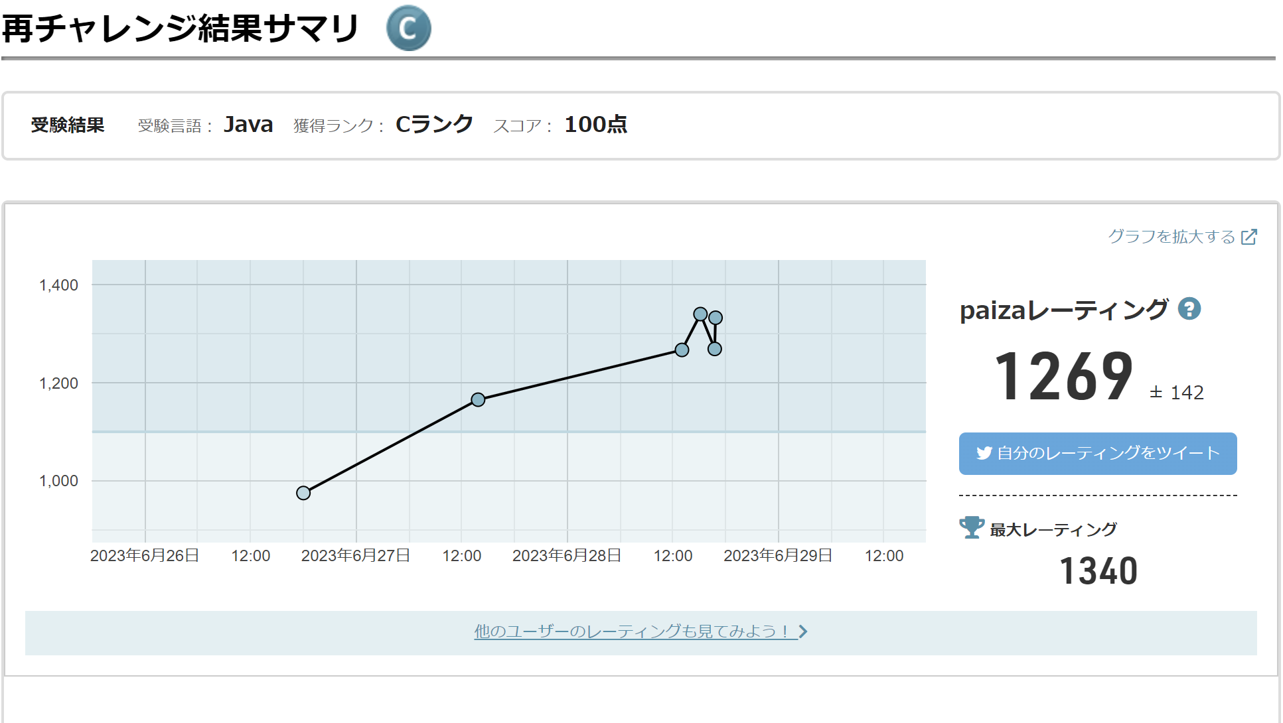Click the current rating number 1269
The width and height of the screenshot is (1283, 723).
coord(1063,377)
